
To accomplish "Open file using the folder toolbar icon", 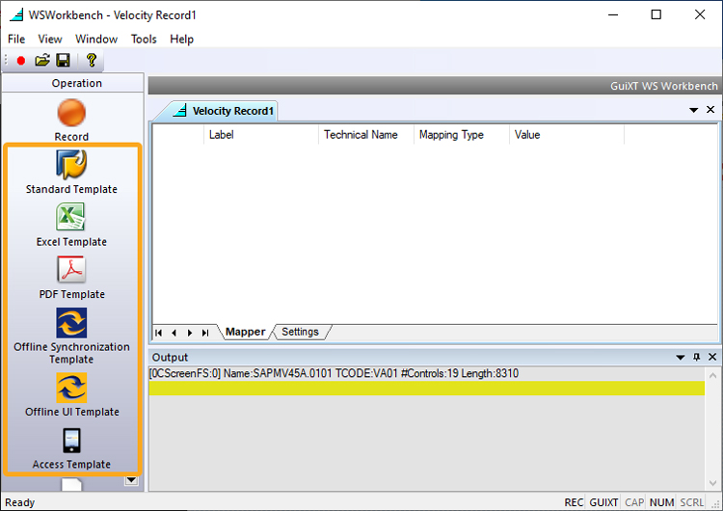I will click(42, 60).
